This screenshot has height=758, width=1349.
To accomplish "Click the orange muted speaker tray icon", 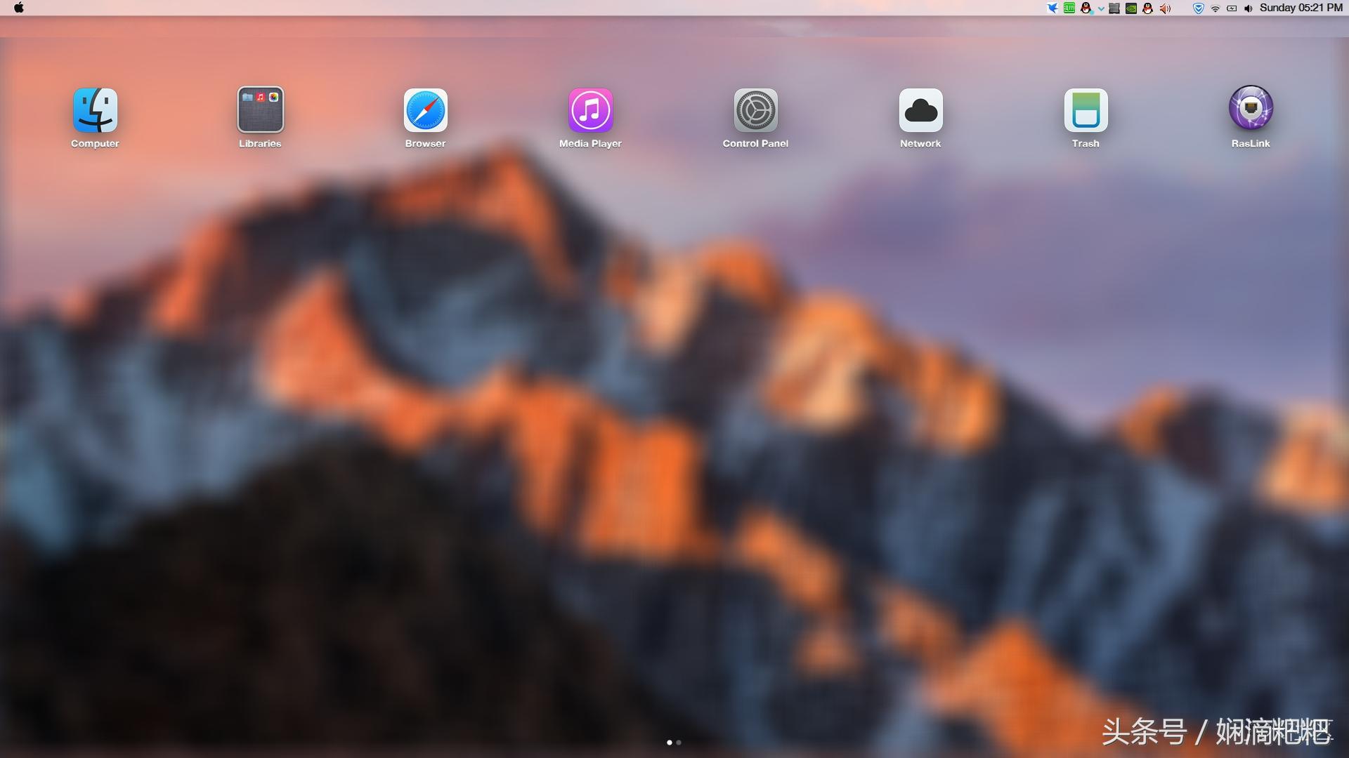I will (x=1165, y=8).
